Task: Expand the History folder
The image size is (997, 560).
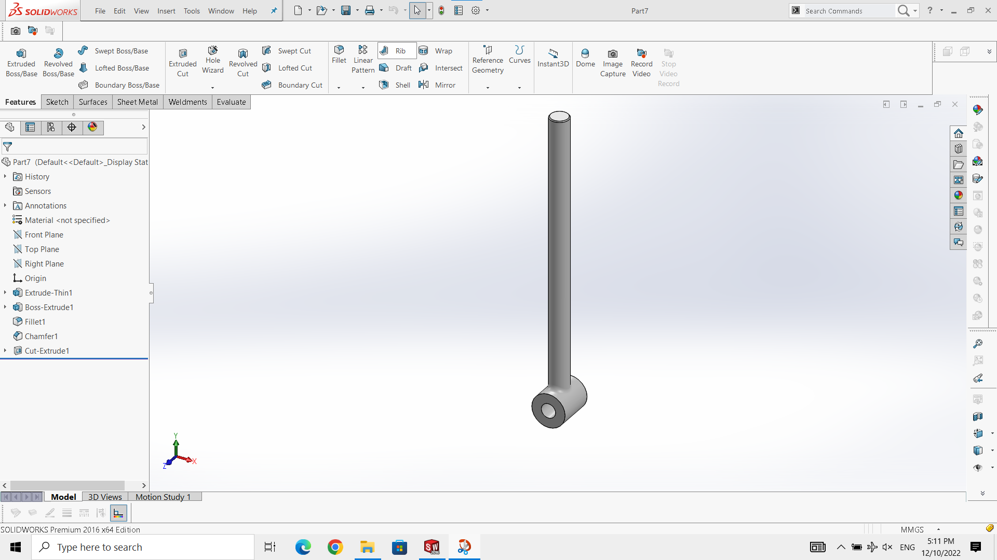Action: (5, 176)
